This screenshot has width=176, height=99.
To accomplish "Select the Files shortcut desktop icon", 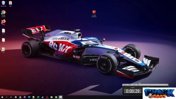I will 3,50.
